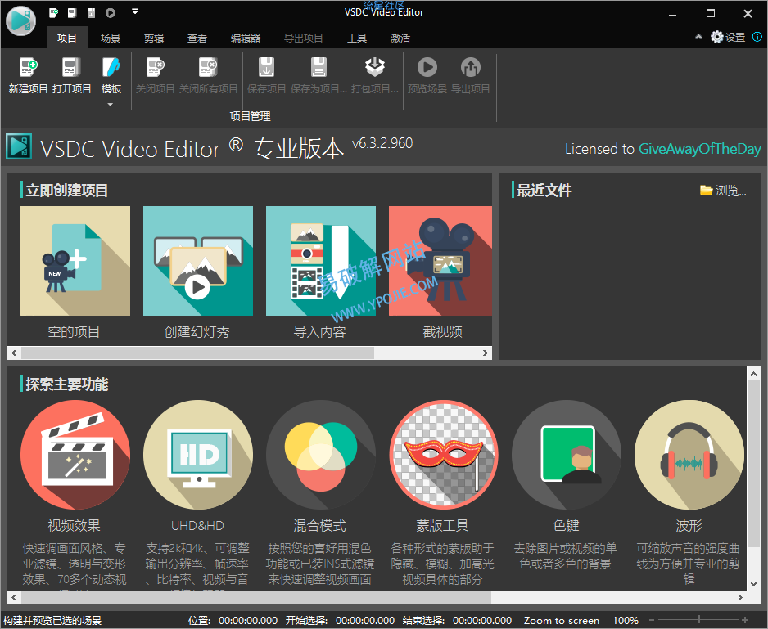Click the 预览场景 play icon
Viewport: 768px width, 629px height.
(427, 68)
